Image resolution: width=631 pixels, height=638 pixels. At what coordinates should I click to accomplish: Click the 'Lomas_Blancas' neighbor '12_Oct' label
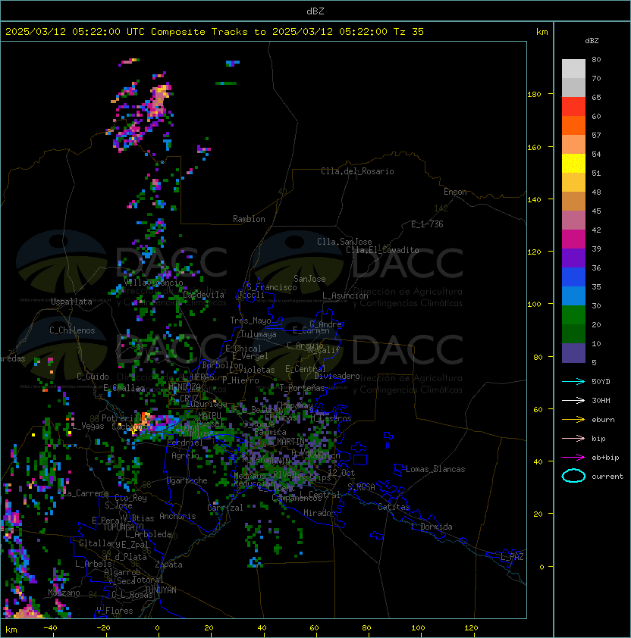tap(341, 473)
